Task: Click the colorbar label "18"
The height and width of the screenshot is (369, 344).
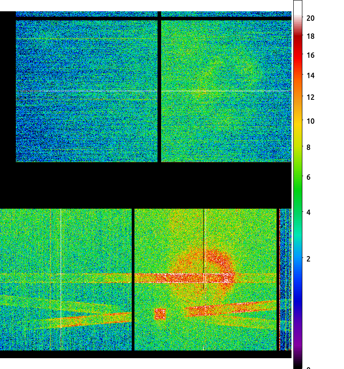Action: click(x=311, y=36)
